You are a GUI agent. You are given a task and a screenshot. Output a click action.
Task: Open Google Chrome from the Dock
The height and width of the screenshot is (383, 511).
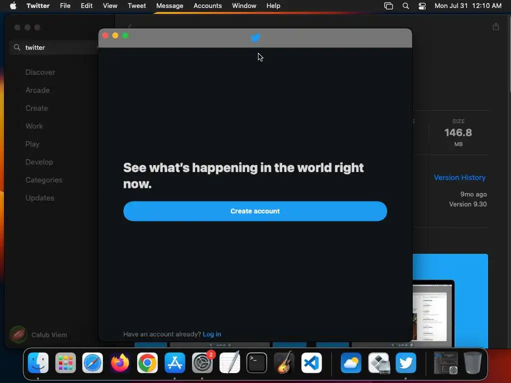147,363
